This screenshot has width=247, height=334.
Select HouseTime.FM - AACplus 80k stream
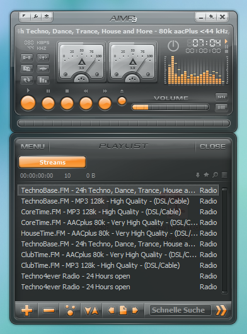(x=119, y=233)
